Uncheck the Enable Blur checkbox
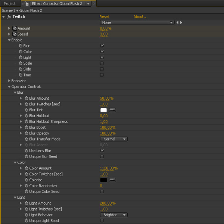This screenshot has width=224, height=224. 102,46
